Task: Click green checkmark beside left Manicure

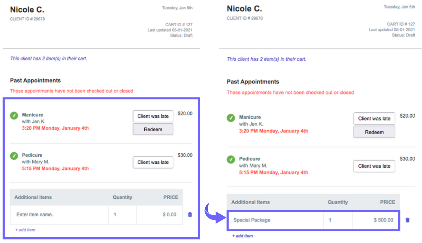Action: [14, 116]
